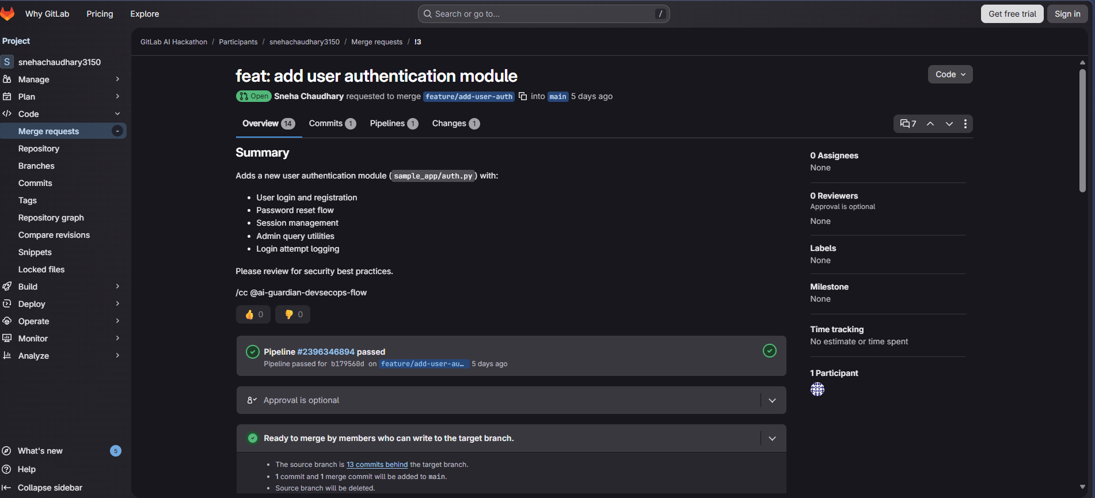
Task: Open GitLab AI Hackathon breadcrumb
Action: pyautogui.click(x=174, y=42)
